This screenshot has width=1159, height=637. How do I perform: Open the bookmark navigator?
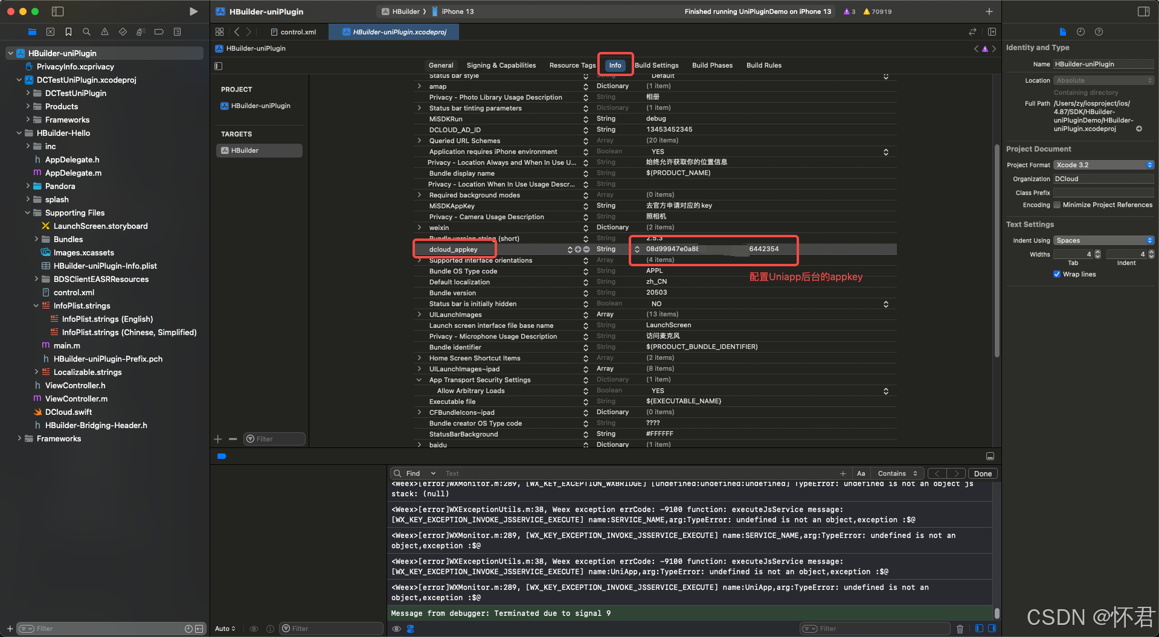[x=68, y=31]
